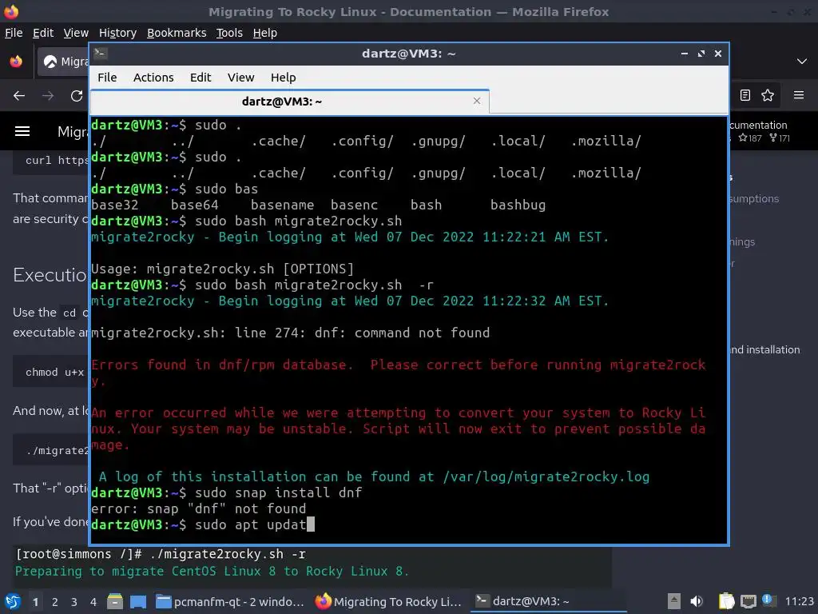Open the update notifier tray icon
This screenshot has height=614, width=818.
pyautogui.click(x=768, y=600)
